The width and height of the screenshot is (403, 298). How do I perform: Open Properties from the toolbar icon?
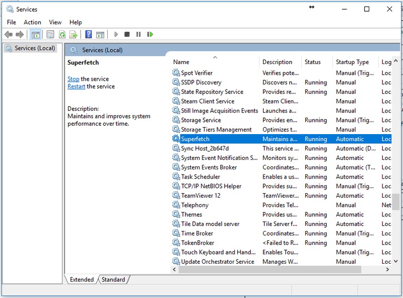pyautogui.click(x=50, y=34)
